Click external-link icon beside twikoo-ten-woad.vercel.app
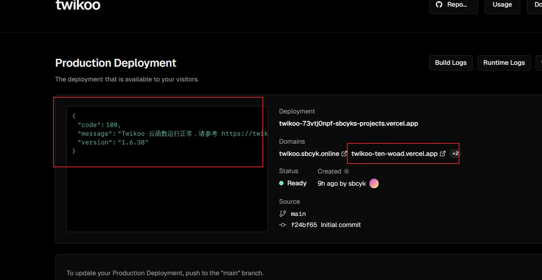 tap(443, 154)
